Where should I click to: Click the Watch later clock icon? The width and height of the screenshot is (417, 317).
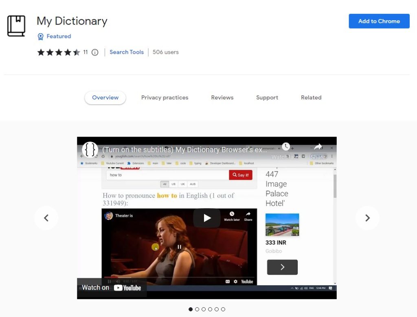(x=285, y=147)
